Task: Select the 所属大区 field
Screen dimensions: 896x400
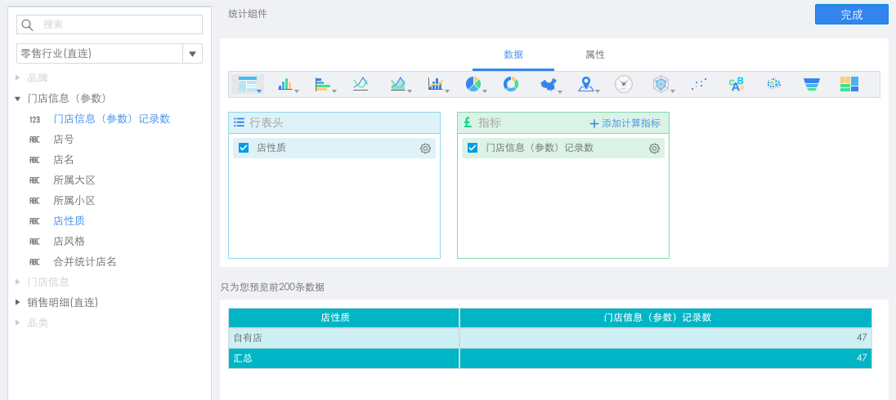Action: pyautogui.click(x=74, y=180)
